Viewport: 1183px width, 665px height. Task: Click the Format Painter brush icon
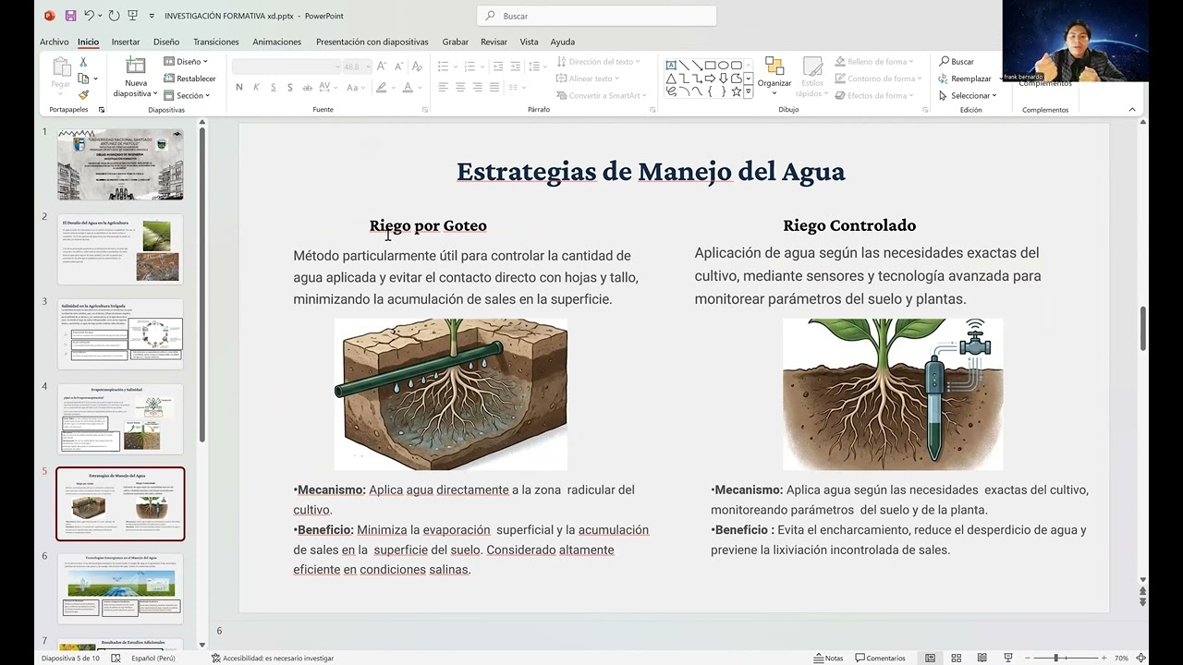tap(83, 95)
